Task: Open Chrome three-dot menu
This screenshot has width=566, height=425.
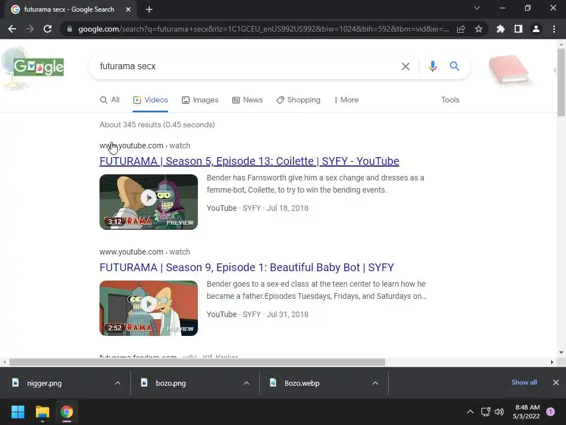Action: point(554,29)
